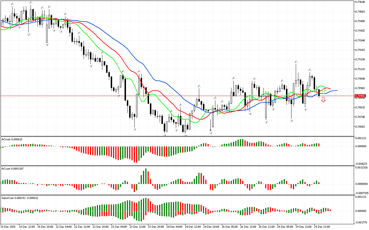Click the -0.004223 AOcust scale value
Screen dimensions: 369x230
[362, 164]
